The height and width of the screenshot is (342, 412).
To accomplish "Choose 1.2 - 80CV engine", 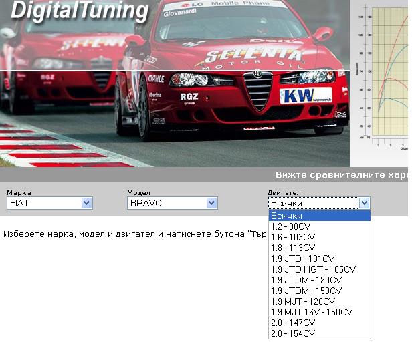I will click(x=318, y=226).
